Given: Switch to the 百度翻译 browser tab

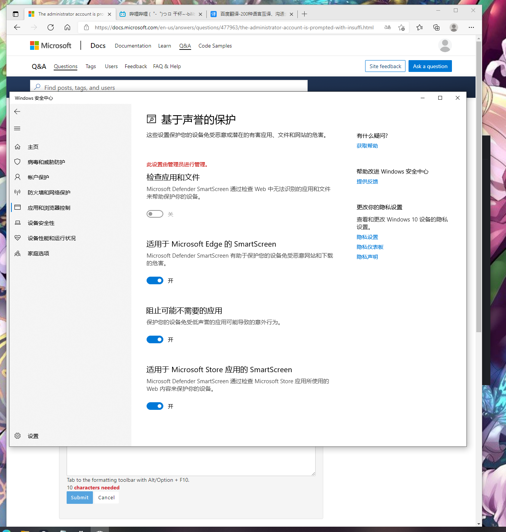Looking at the screenshot, I should click(x=251, y=14).
